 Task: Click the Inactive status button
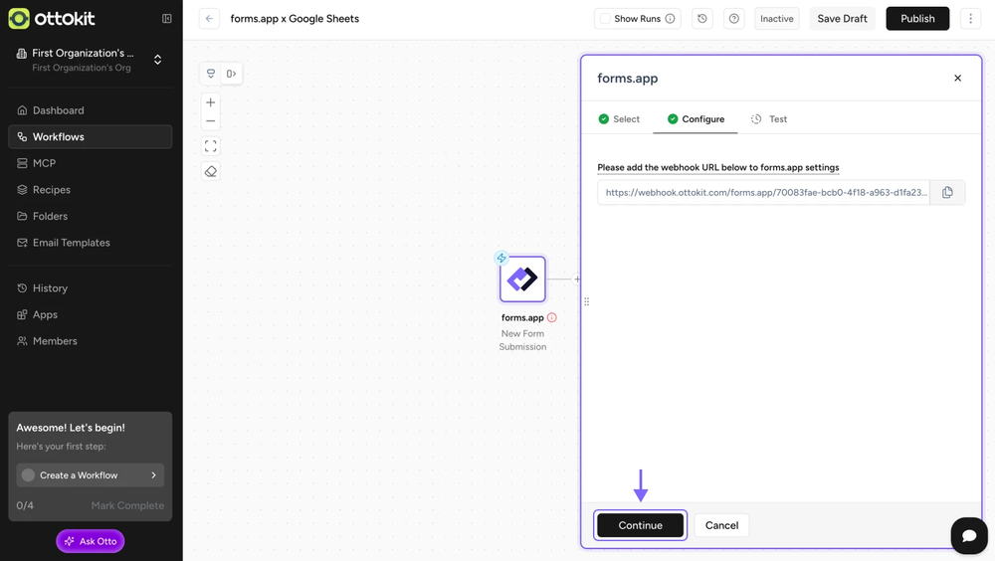(777, 19)
